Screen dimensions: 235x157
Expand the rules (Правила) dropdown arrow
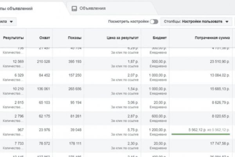tap(11, 22)
